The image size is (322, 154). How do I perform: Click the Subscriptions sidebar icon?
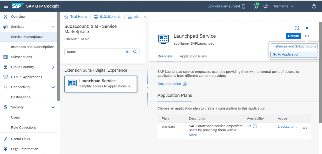pyautogui.click(x=6, y=57)
